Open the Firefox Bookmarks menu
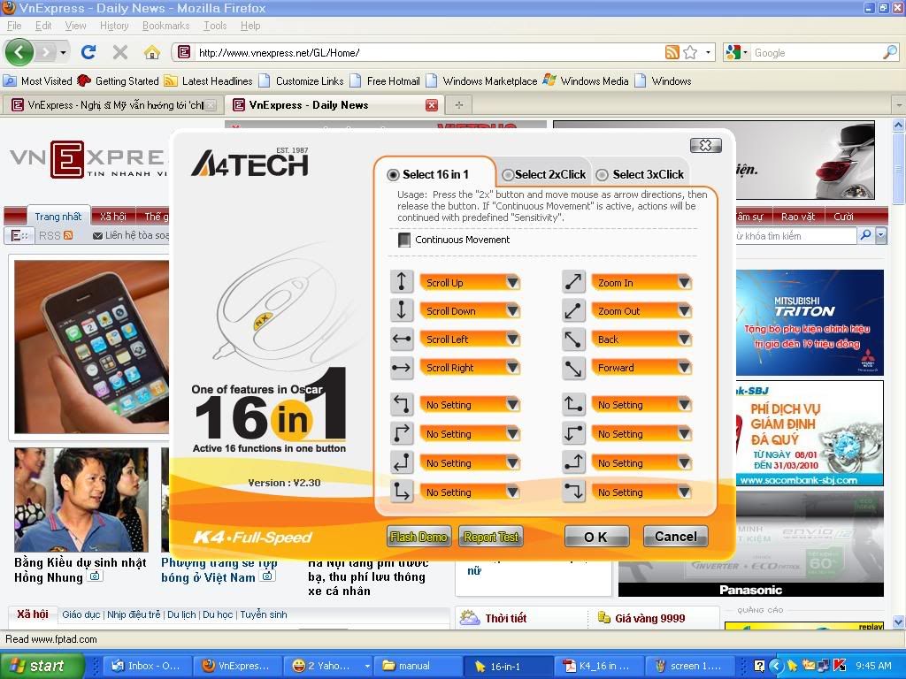 (165, 26)
